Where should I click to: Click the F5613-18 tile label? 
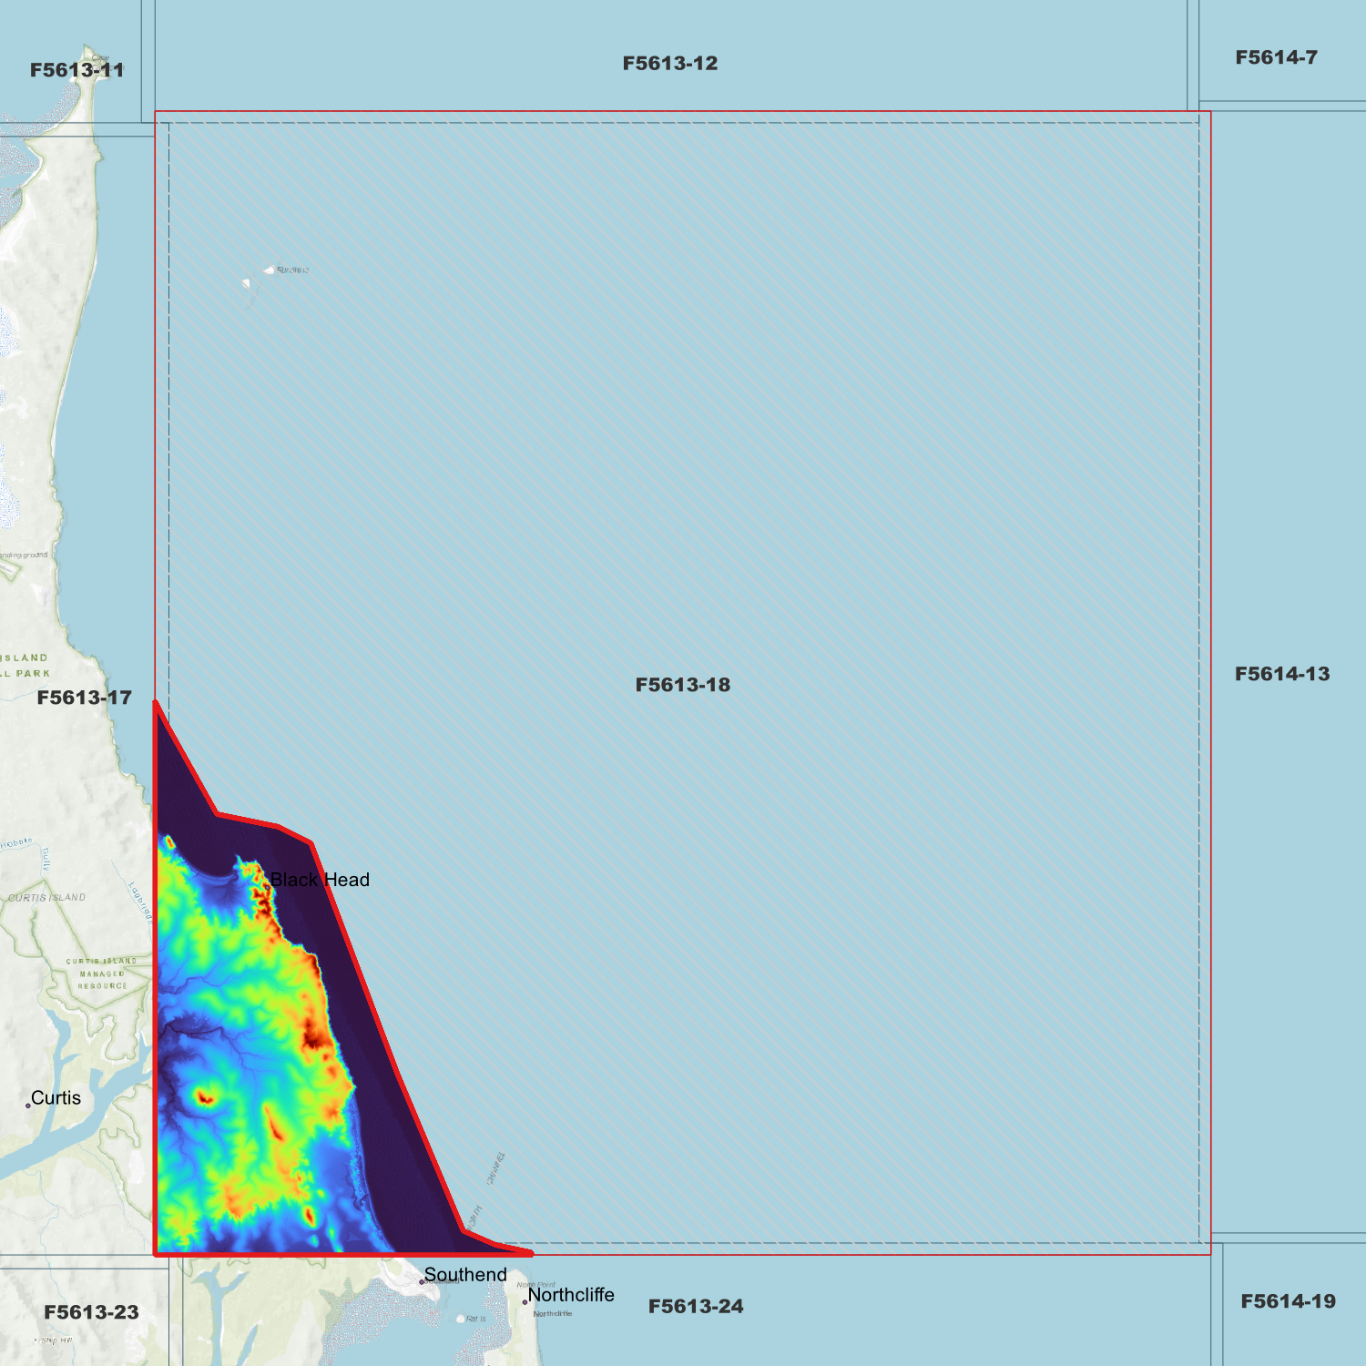(682, 685)
